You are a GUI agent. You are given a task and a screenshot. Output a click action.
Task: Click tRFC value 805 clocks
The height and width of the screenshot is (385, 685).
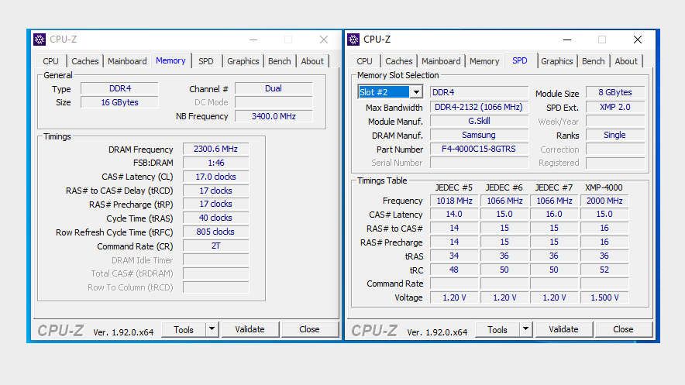click(x=216, y=232)
